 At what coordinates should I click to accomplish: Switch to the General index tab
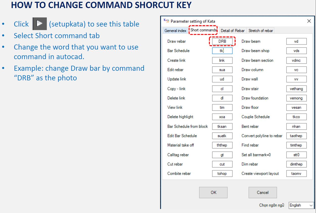pos(175,31)
